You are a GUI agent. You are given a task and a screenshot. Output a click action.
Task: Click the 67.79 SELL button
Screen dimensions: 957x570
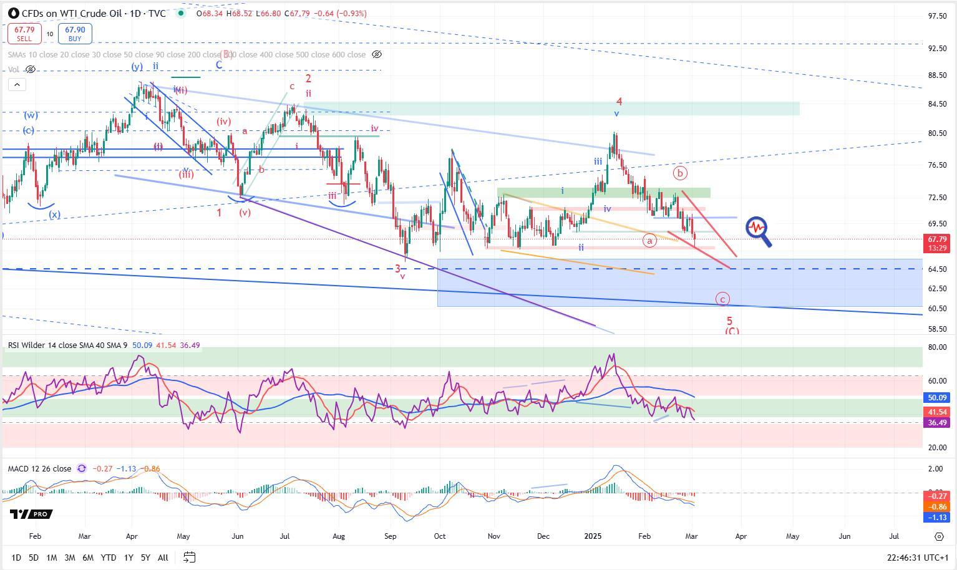[x=24, y=34]
